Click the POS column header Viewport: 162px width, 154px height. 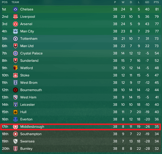(x=5, y=2)
